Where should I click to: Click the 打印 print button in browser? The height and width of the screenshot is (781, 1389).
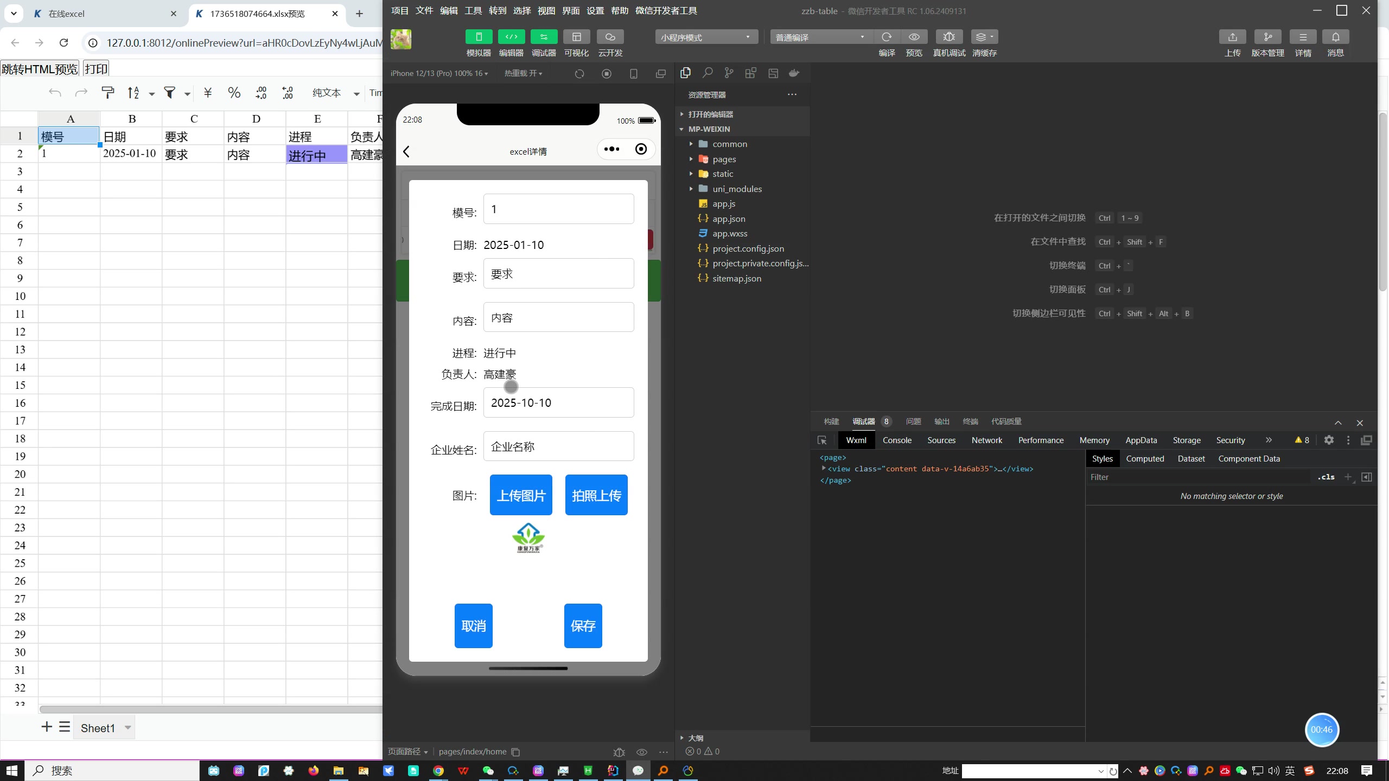pos(96,69)
